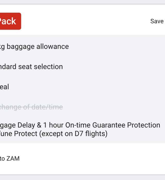The image size is (165, 180).
Task: Click the ZAM airport code
Action: click(x=13, y=159)
